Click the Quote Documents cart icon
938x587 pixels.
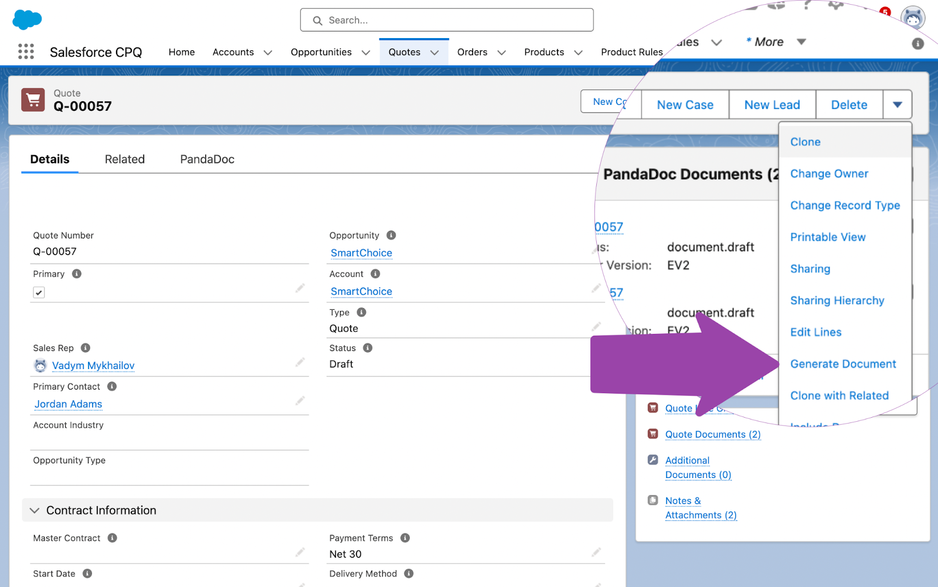(652, 434)
